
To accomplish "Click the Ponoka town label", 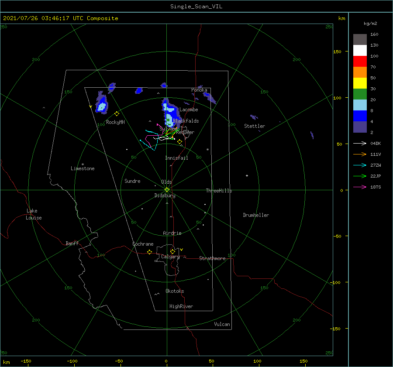I will point(199,90).
